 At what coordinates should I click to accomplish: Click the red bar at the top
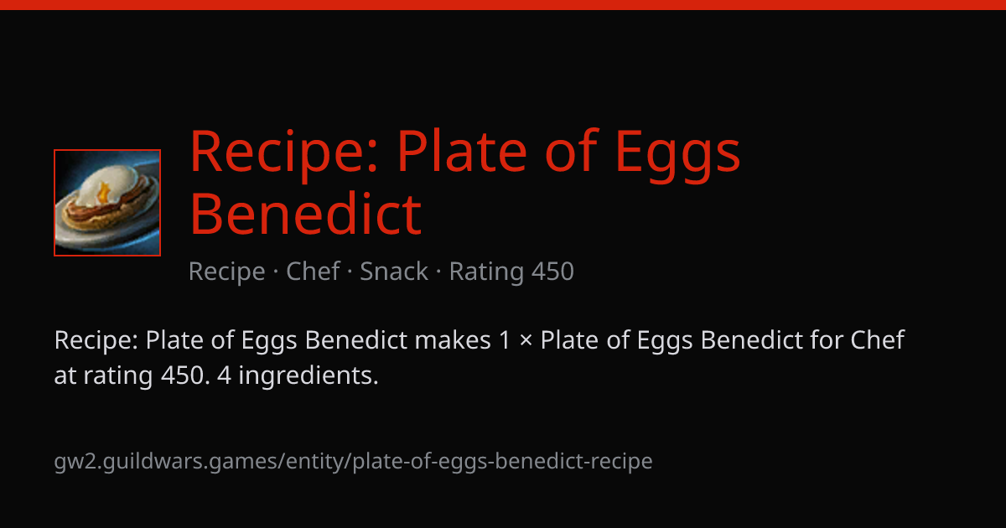pos(503,5)
